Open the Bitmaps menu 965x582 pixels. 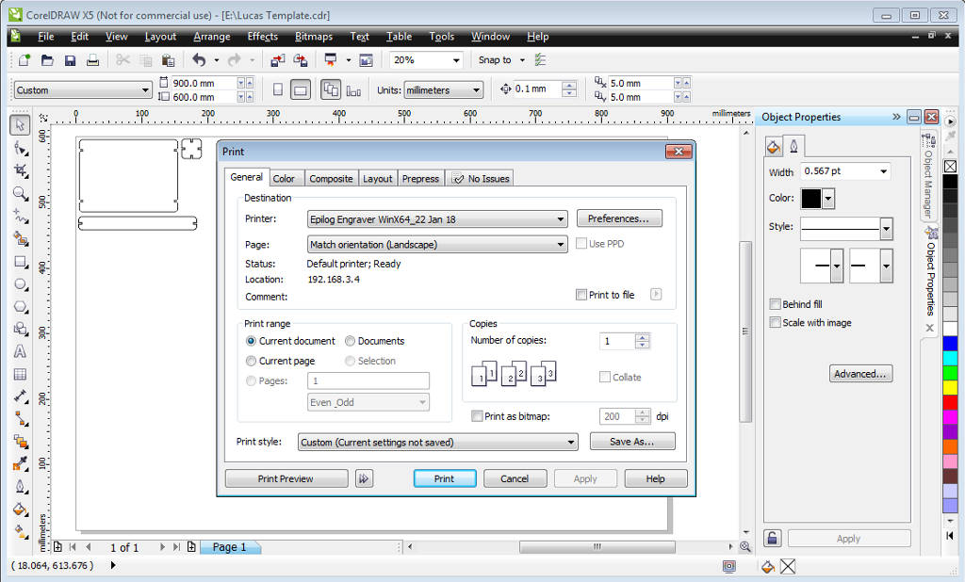coord(314,37)
